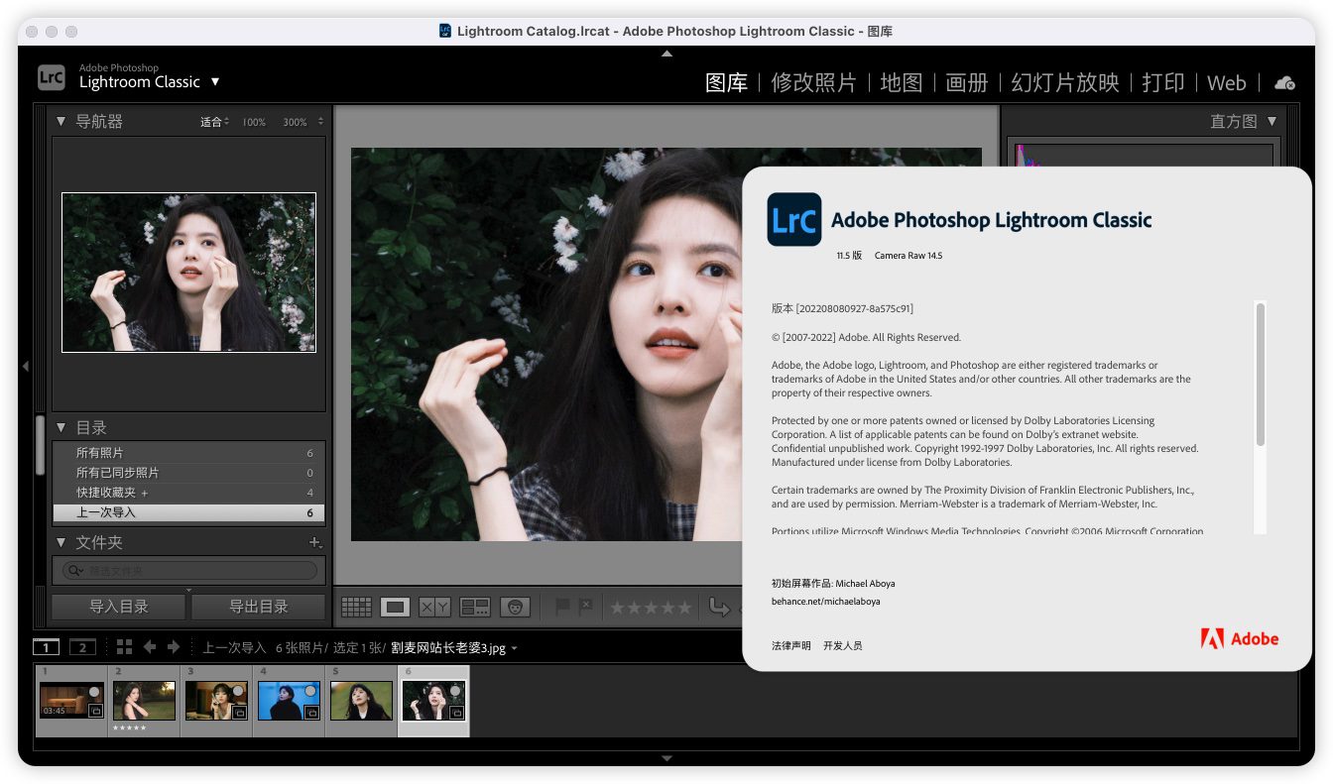Switch to the 图库 module
The width and height of the screenshot is (1333, 784).
tap(726, 82)
